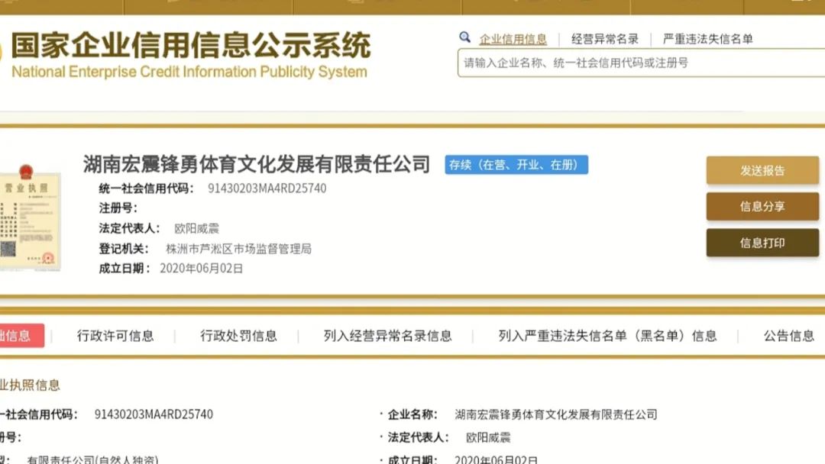Image resolution: width=825 pixels, height=464 pixels.
Task: Select the 经营异常名录 search category
Action: pos(605,39)
